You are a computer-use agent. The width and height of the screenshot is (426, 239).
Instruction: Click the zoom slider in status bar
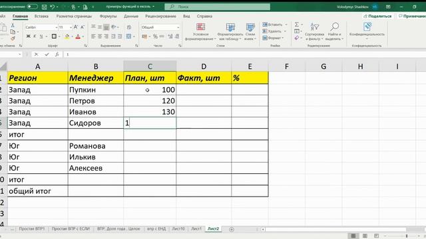point(407,236)
